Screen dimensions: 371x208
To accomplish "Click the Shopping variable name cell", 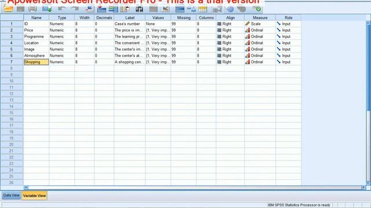I will (36, 62).
